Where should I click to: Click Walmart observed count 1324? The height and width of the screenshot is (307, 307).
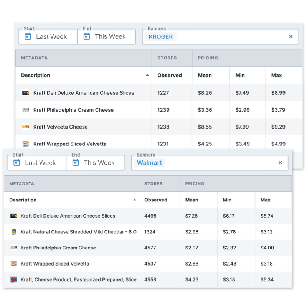point(150,232)
